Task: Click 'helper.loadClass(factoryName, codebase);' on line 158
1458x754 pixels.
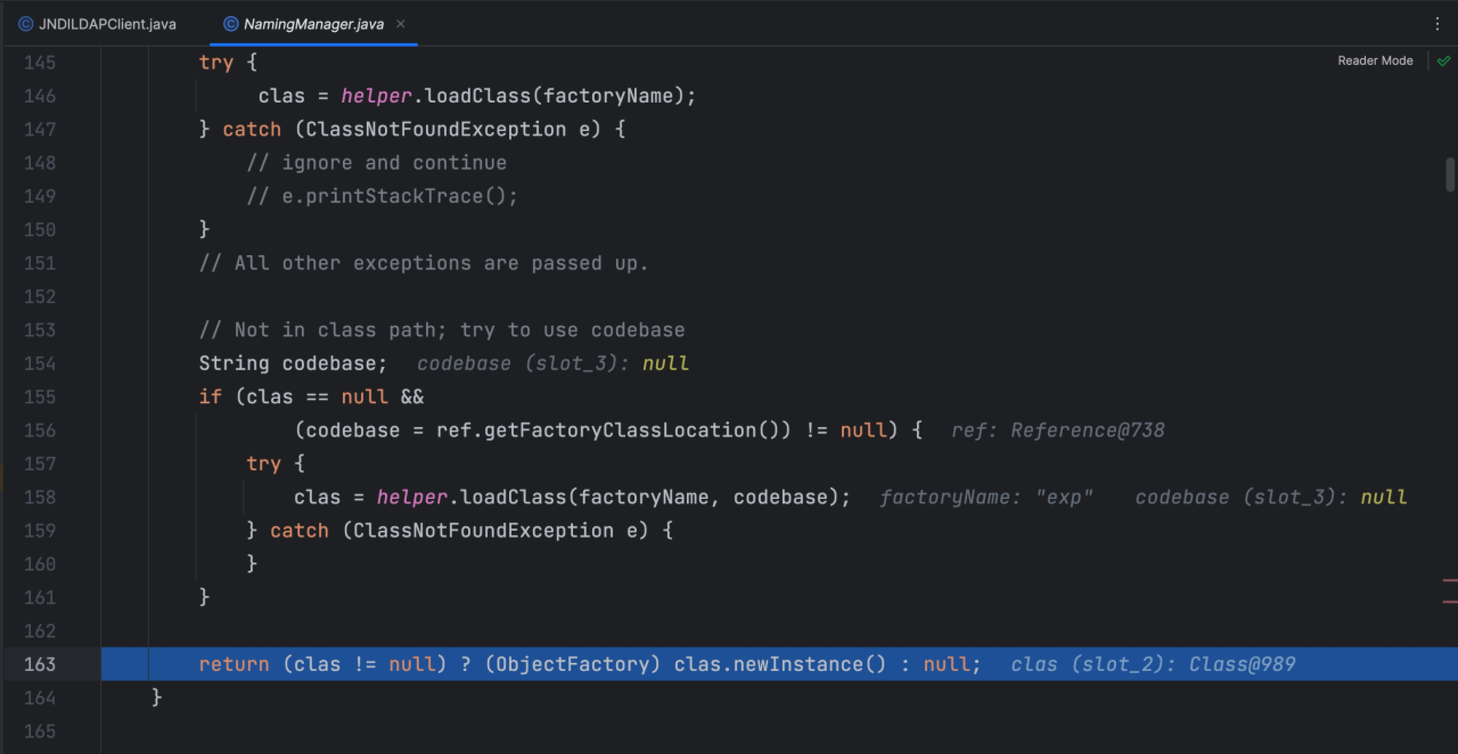Action: [613, 497]
